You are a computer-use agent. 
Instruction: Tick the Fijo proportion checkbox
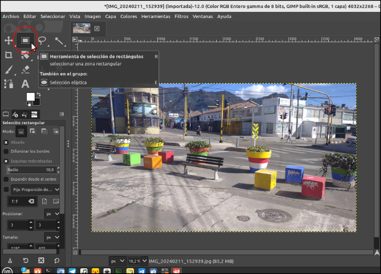click(6, 190)
